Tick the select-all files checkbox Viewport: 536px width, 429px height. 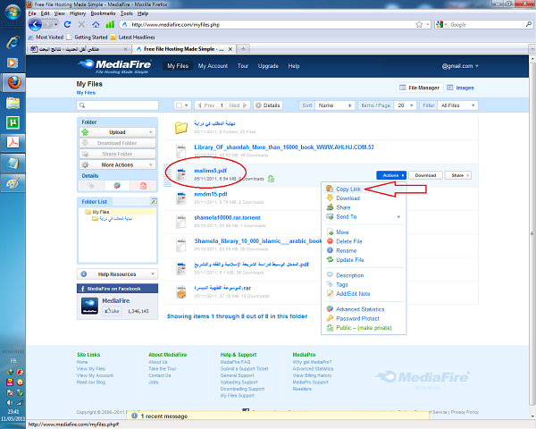[180, 105]
